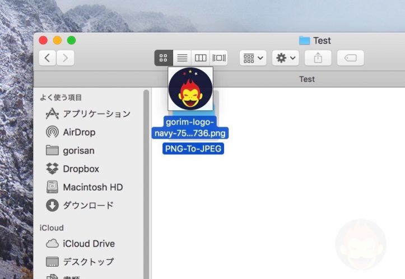
Task: Switch to icon view
Action: [164, 58]
